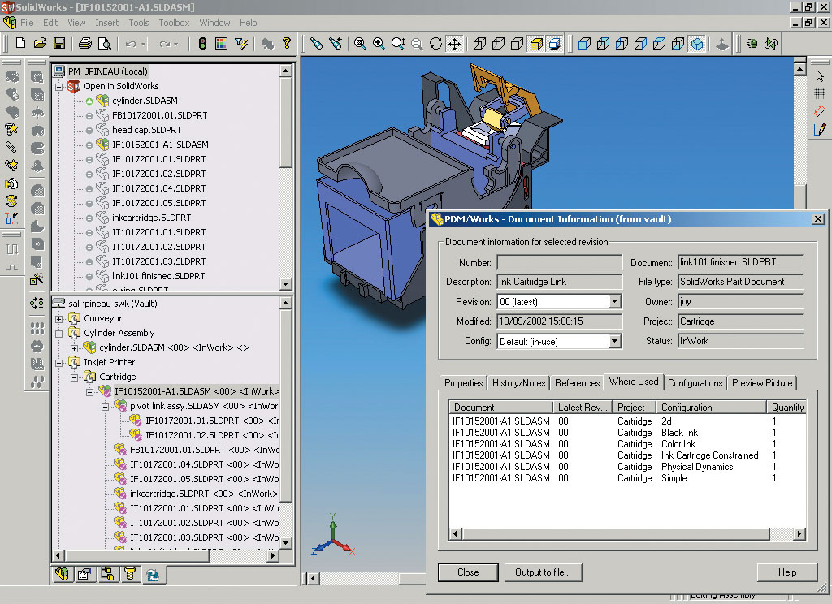The height and width of the screenshot is (604, 832).
Task: Switch to the Configurations tab
Action: point(695,383)
